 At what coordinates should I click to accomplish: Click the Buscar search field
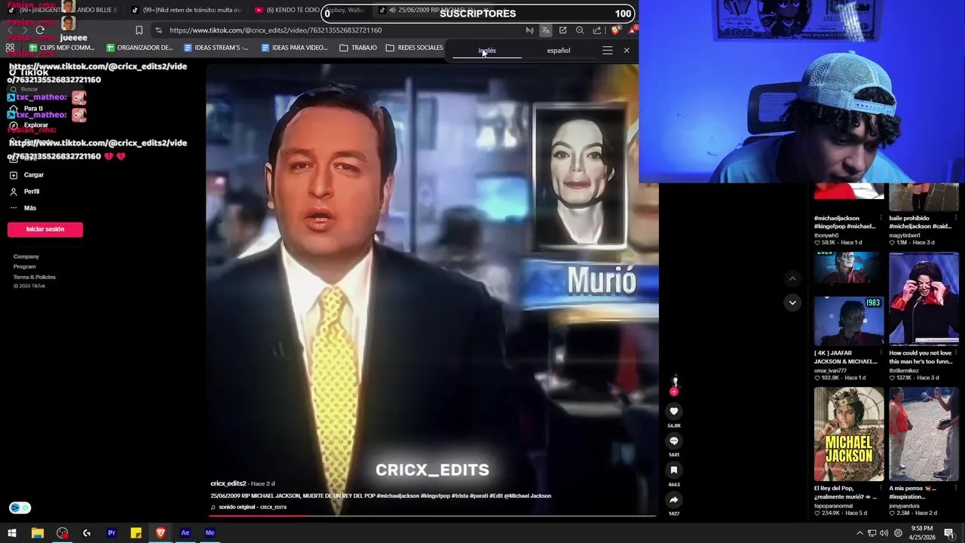(45, 89)
